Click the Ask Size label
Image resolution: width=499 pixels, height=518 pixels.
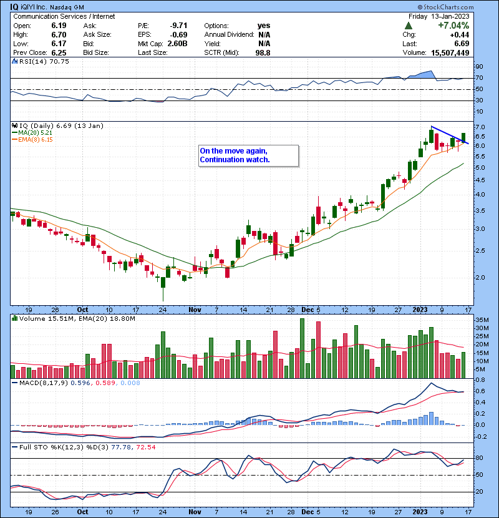click(x=97, y=35)
